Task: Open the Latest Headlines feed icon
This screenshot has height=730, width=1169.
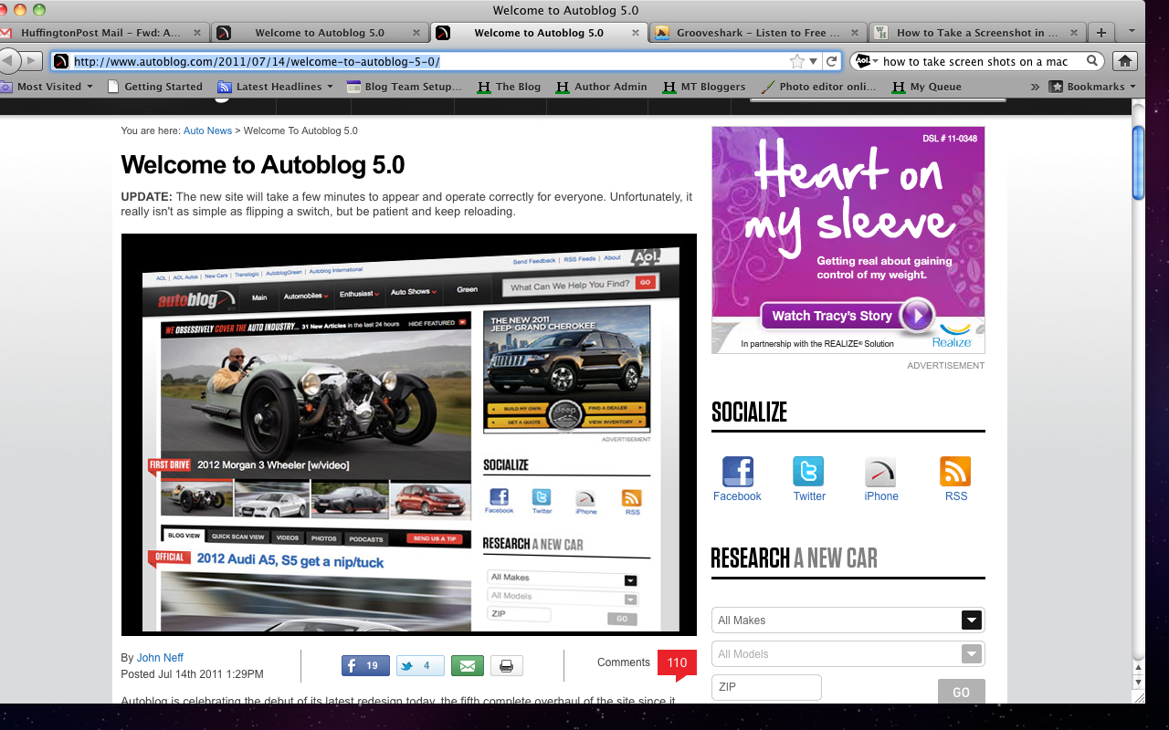Action: (224, 87)
